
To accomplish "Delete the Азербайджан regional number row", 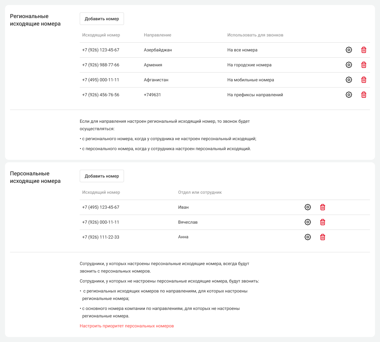I will tap(363, 50).
